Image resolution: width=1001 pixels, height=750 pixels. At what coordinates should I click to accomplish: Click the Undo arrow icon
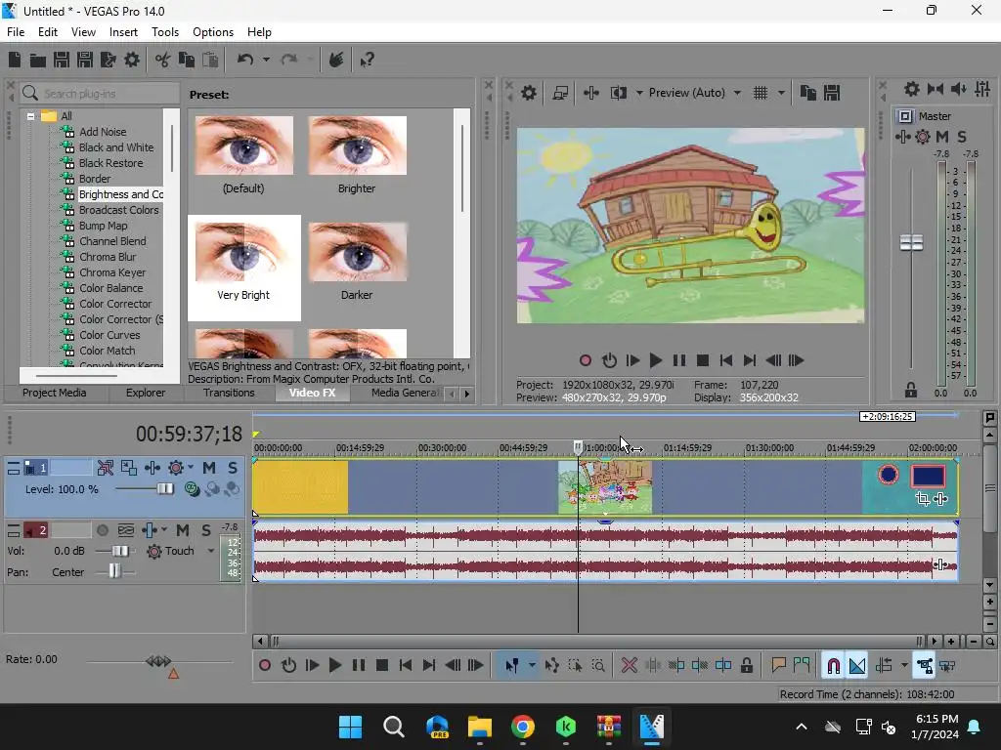[245, 60]
